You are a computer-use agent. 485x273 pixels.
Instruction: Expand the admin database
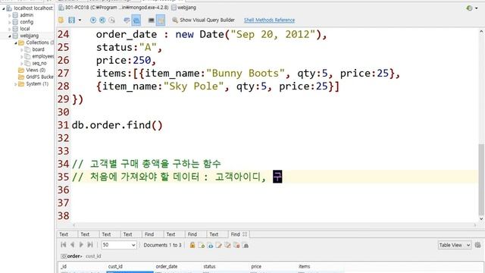(x=10, y=15)
